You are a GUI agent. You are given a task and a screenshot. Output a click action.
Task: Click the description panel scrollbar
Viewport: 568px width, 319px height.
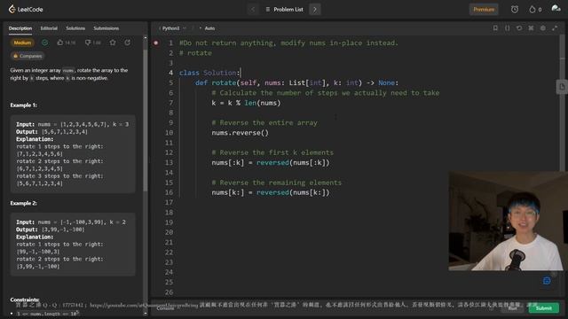click(x=146, y=120)
